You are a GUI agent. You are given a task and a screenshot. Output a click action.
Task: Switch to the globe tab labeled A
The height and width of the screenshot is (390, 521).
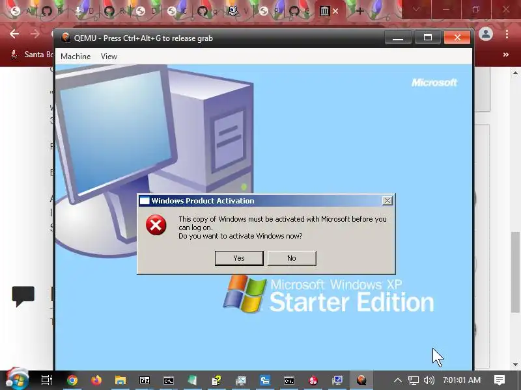21,11
